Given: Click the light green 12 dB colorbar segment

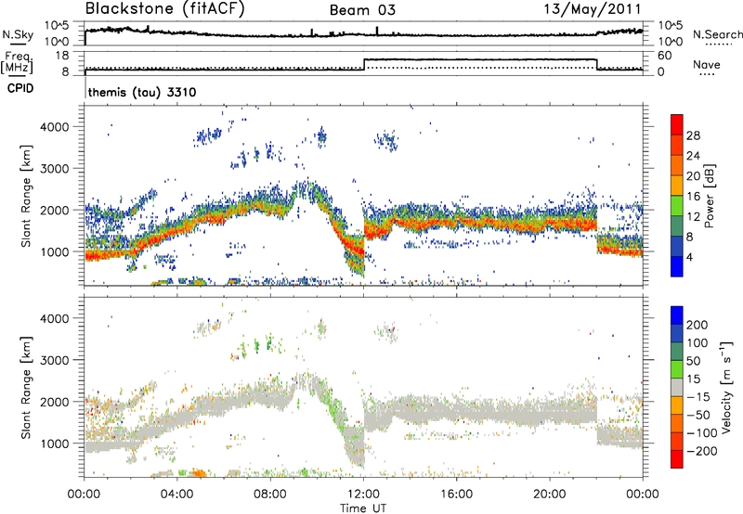Looking at the screenshot, I should [677, 206].
